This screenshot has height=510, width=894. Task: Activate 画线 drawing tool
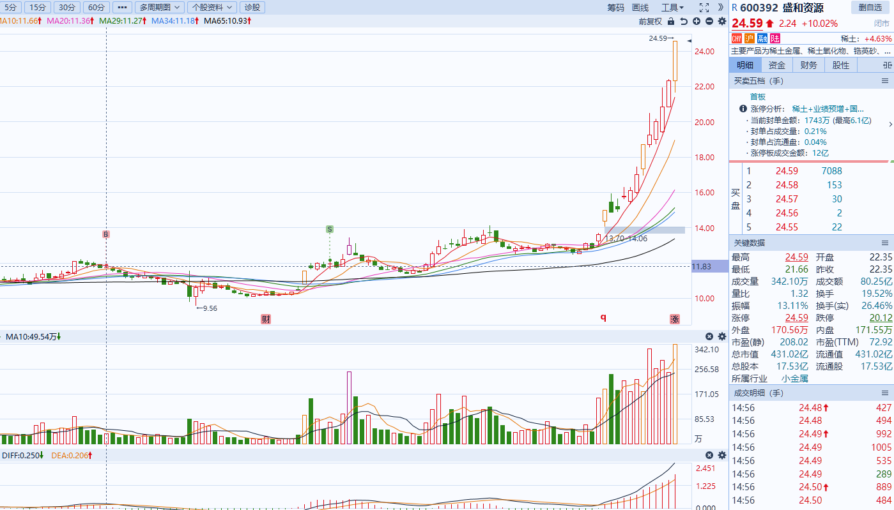(640, 8)
